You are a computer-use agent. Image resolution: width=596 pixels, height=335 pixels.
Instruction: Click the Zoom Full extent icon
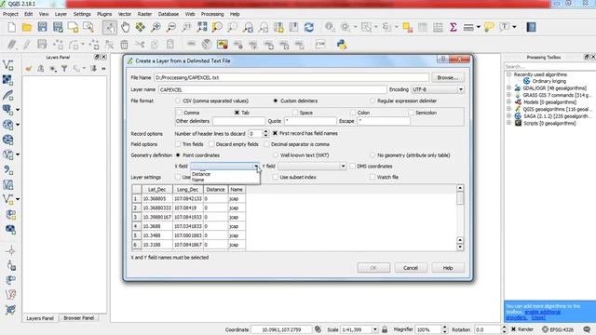(x=202, y=27)
